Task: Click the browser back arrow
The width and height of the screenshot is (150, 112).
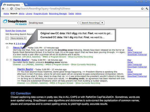Action: (x=3, y=9)
